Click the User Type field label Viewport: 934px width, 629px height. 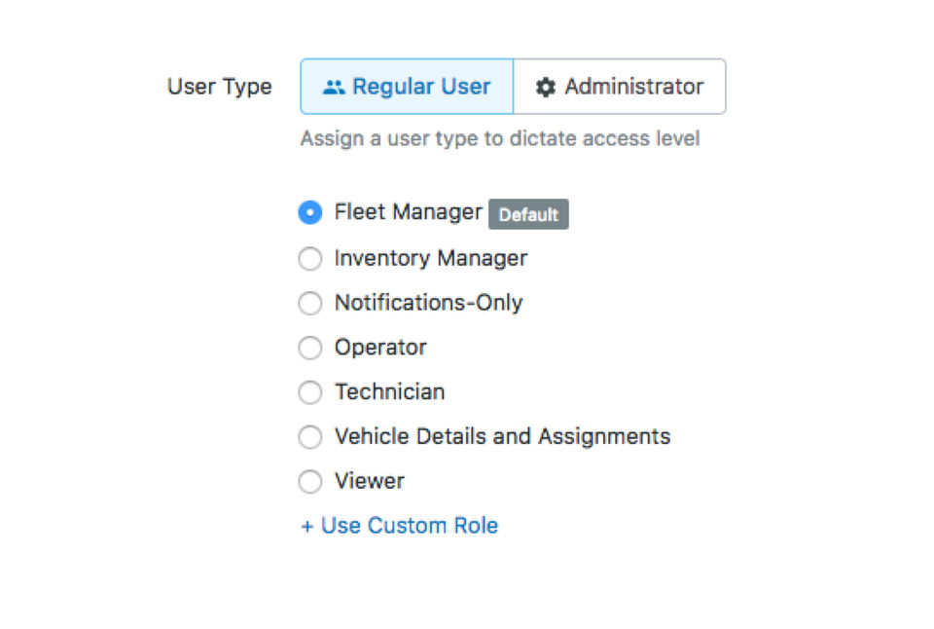[x=219, y=87]
